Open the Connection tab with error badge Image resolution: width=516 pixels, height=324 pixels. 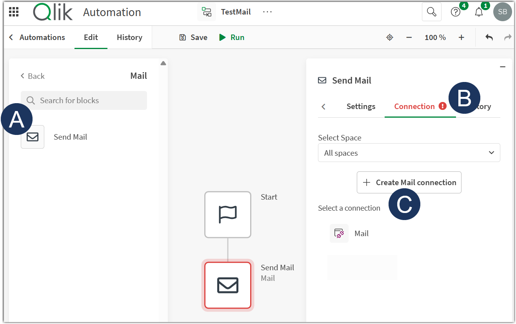click(x=414, y=106)
